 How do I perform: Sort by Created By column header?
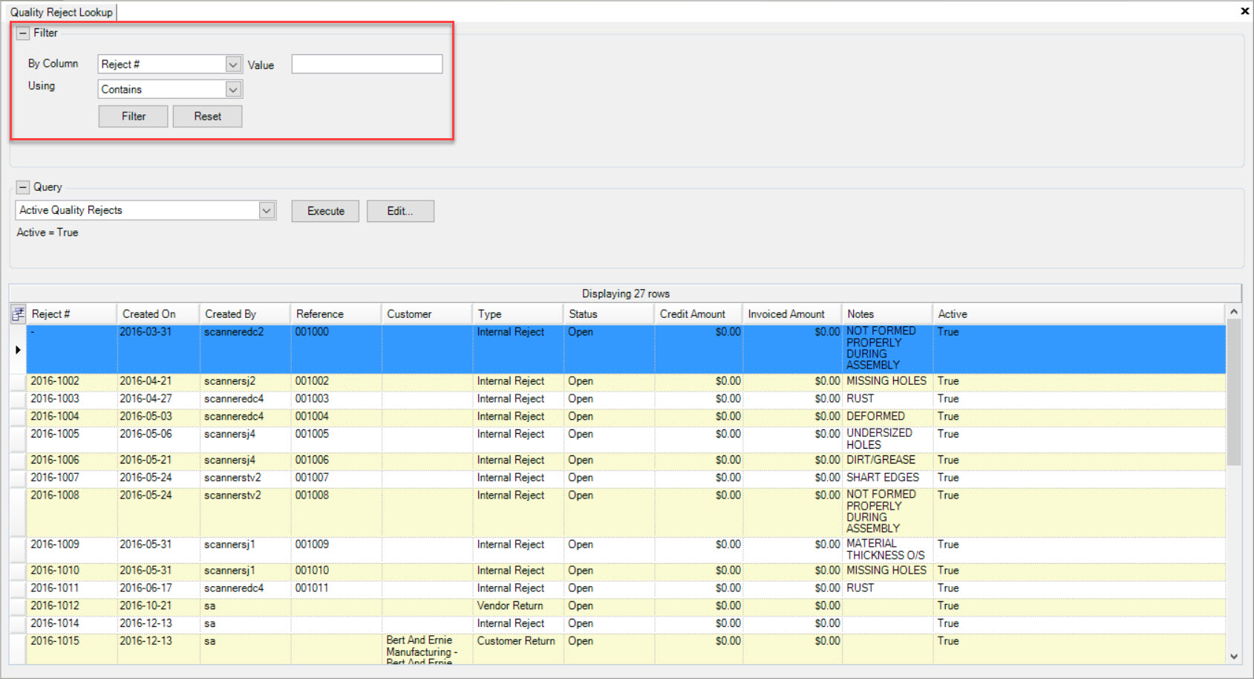pyautogui.click(x=245, y=314)
